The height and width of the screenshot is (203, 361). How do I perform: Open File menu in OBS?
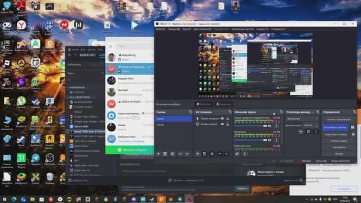(x=160, y=29)
